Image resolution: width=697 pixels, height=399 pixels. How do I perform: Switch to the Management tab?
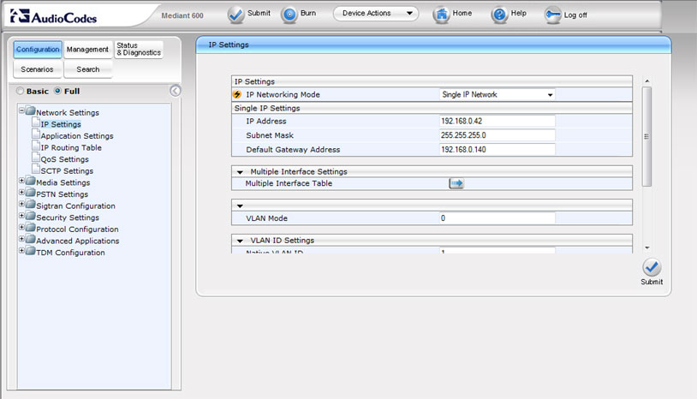87,50
